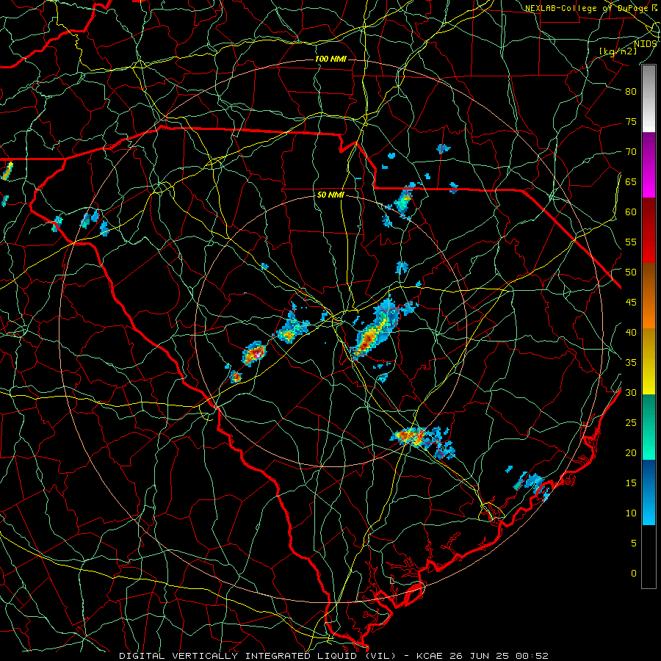
Task: Select the magenta-purple segment of the color bar
Action: [649, 165]
